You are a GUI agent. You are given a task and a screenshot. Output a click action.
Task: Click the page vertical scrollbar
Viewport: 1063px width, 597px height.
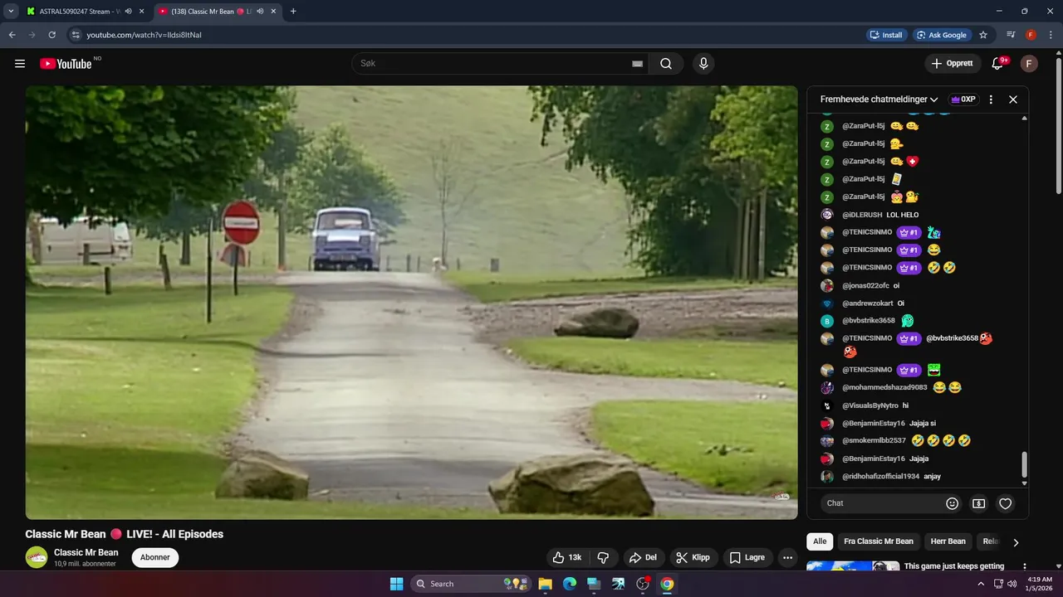pyautogui.click(x=1058, y=124)
